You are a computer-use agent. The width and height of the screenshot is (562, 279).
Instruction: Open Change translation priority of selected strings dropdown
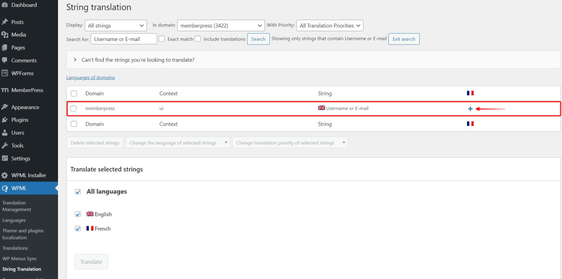pyautogui.click(x=290, y=143)
